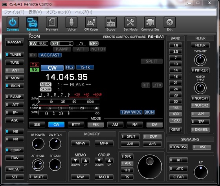Click the Exit toolbar icon
The image size is (220, 186).
pos(170,22)
